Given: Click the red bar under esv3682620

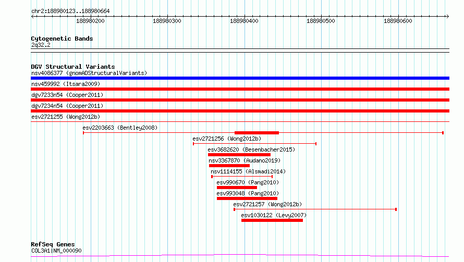Looking at the screenshot, I should click(239, 155).
